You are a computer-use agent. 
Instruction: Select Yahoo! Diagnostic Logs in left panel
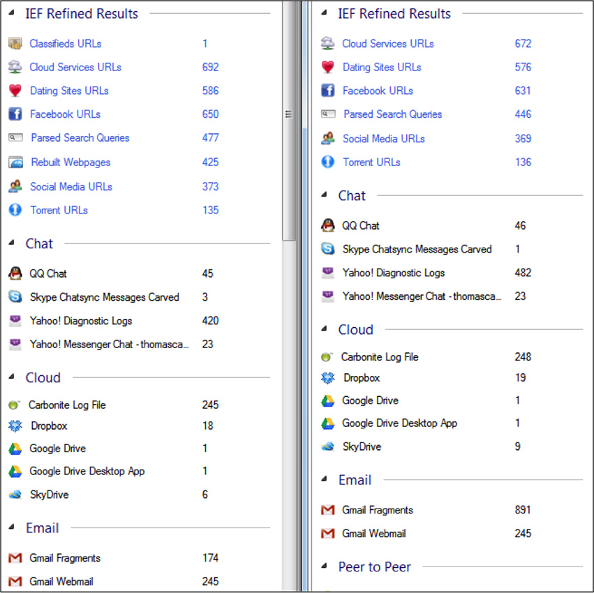click(x=81, y=321)
